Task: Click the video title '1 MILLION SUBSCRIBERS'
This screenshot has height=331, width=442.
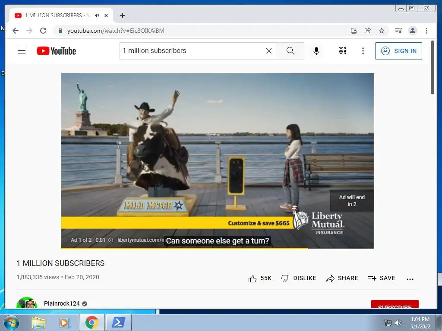Action: pyautogui.click(x=60, y=263)
